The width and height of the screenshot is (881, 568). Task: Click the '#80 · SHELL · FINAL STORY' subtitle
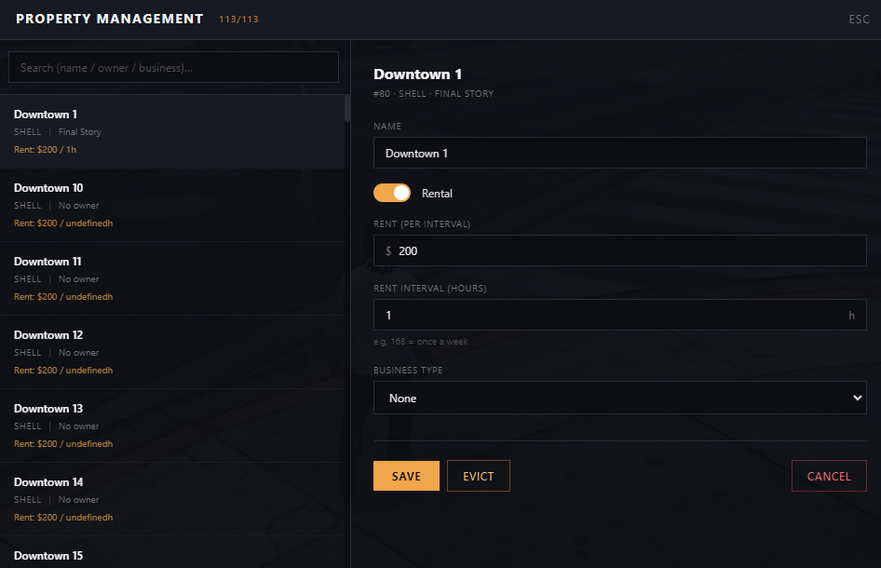(x=433, y=94)
